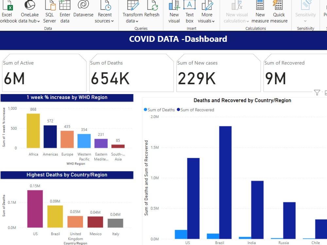The image size is (327, 245).
Task: Add a Text box
Action: (x=189, y=11)
